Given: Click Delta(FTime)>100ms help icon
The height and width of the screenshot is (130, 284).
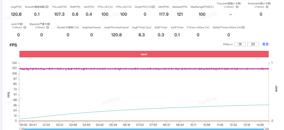Looking at the screenshot, I should (243, 27).
